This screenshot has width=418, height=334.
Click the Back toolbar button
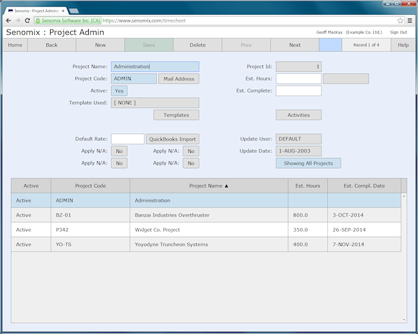point(51,45)
